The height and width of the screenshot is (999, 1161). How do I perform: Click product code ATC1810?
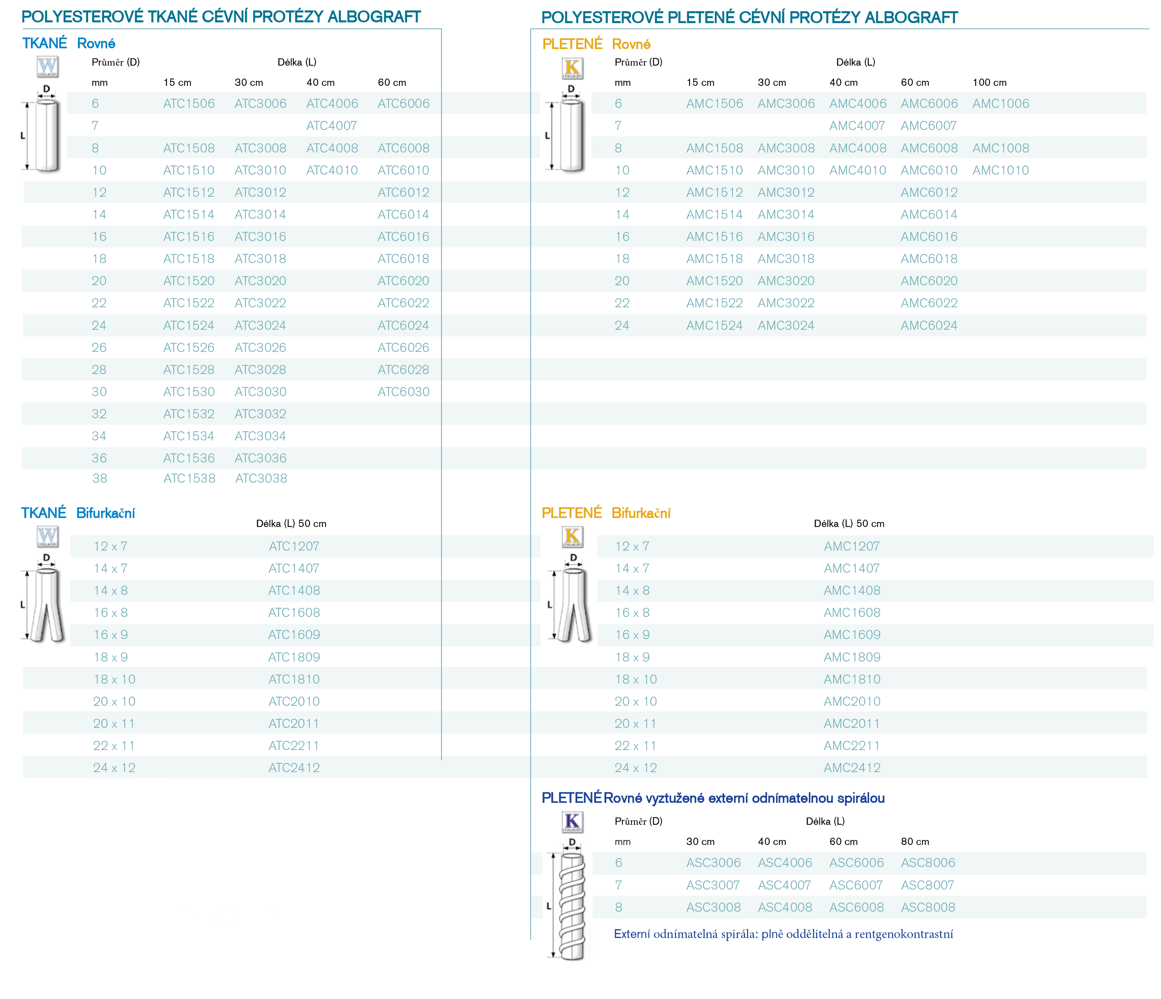click(294, 679)
